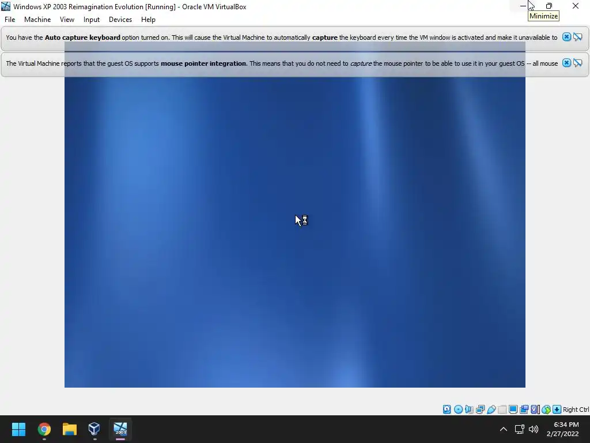Screen dimensions: 590x443
Task: Click the Right Ctrl host key label
Action: [576, 410]
